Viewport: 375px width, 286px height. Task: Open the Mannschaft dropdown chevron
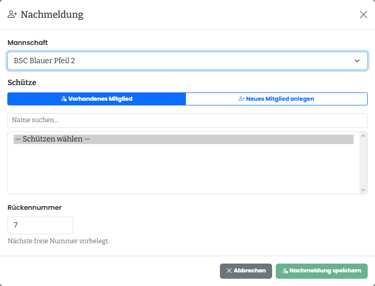tap(357, 61)
